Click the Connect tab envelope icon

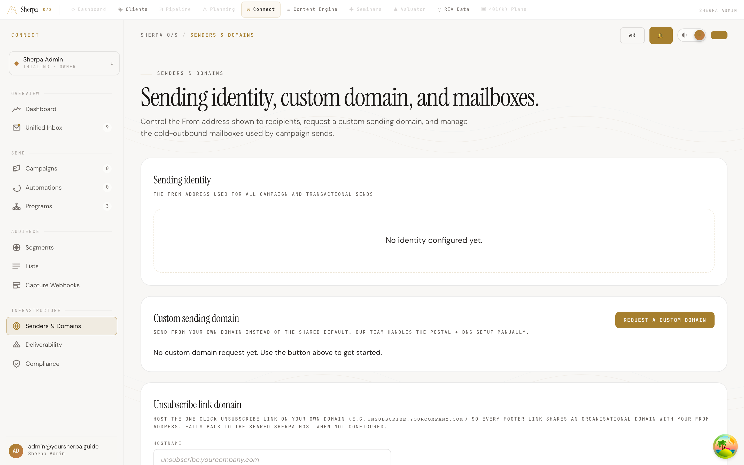pos(249,10)
